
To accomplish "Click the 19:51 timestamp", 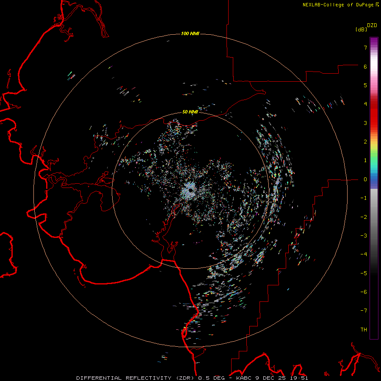I will pyautogui.click(x=299, y=378).
